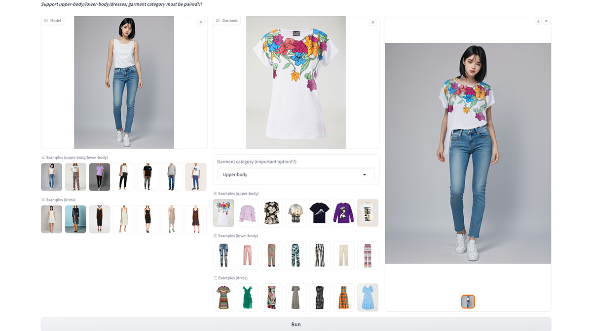Open the Garment category dropdown
Image resolution: width=592 pixels, height=331 pixels.
pyautogui.click(x=296, y=174)
